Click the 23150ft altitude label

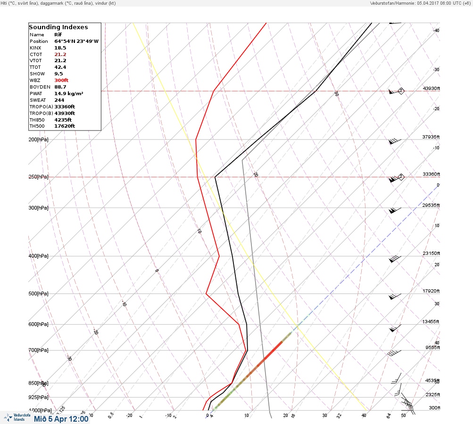click(432, 253)
